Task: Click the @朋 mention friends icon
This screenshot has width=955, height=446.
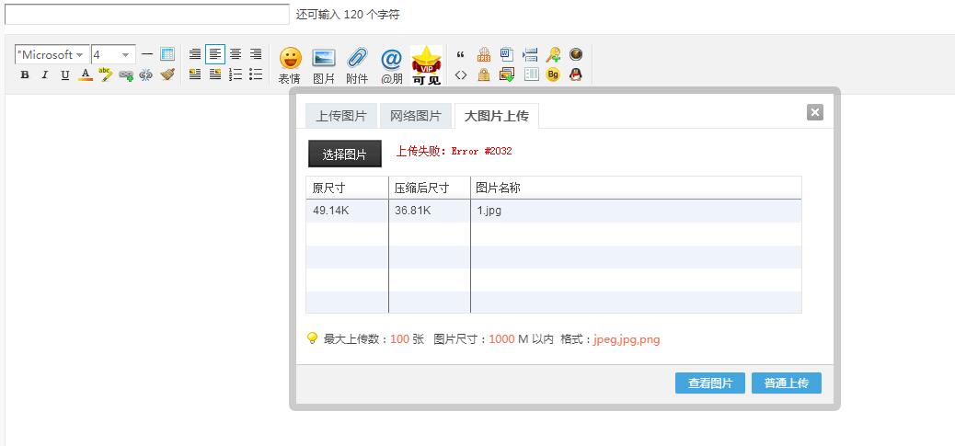Action: (x=392, y=65)
